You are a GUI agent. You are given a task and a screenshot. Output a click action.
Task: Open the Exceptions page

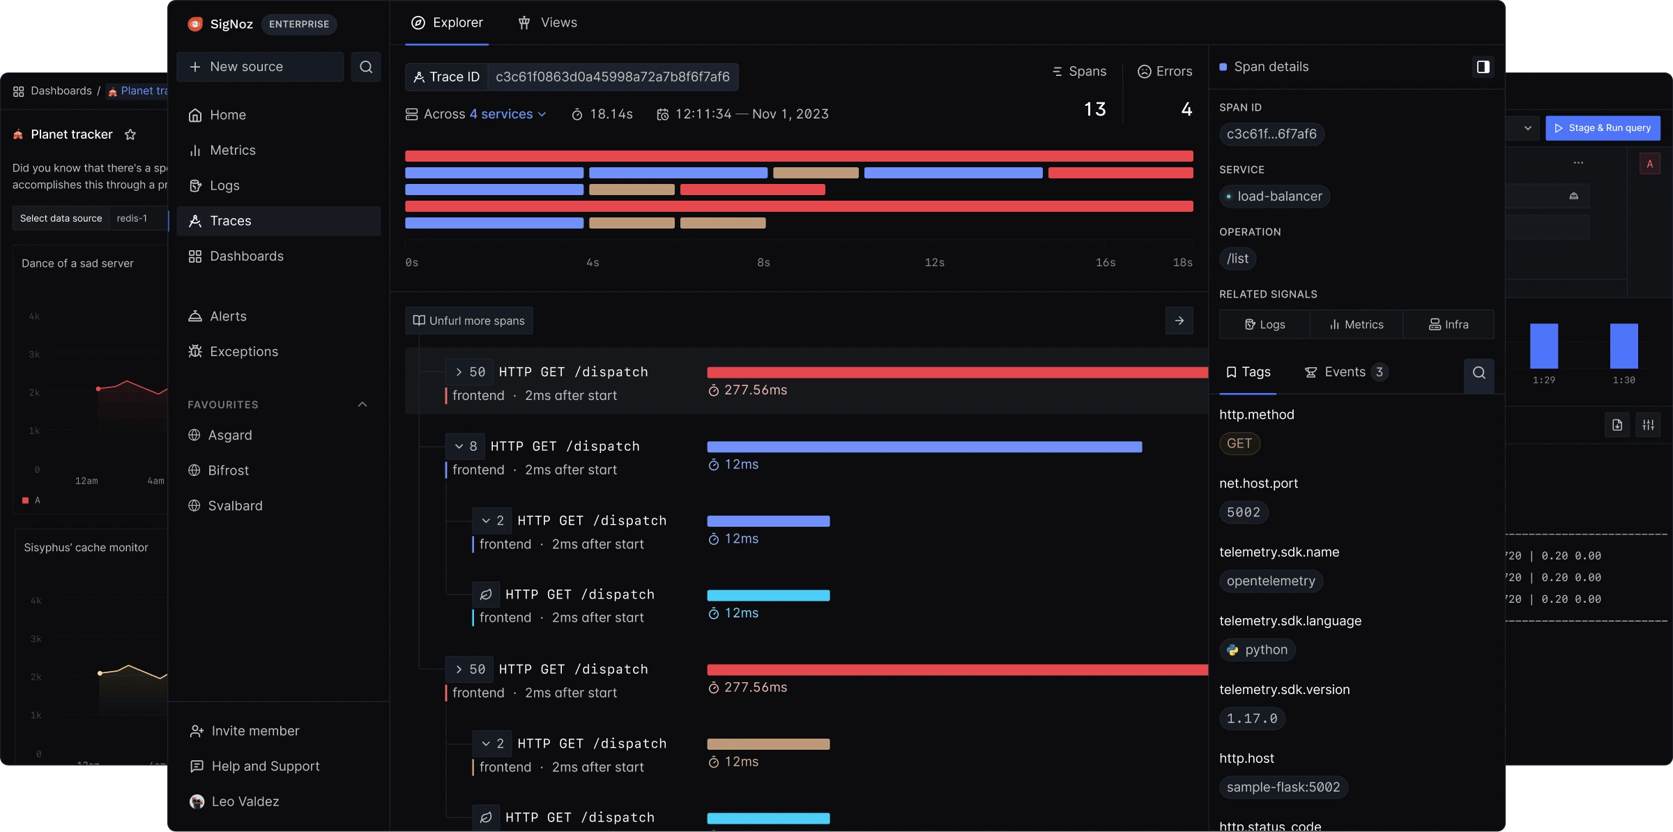[243, 351]
